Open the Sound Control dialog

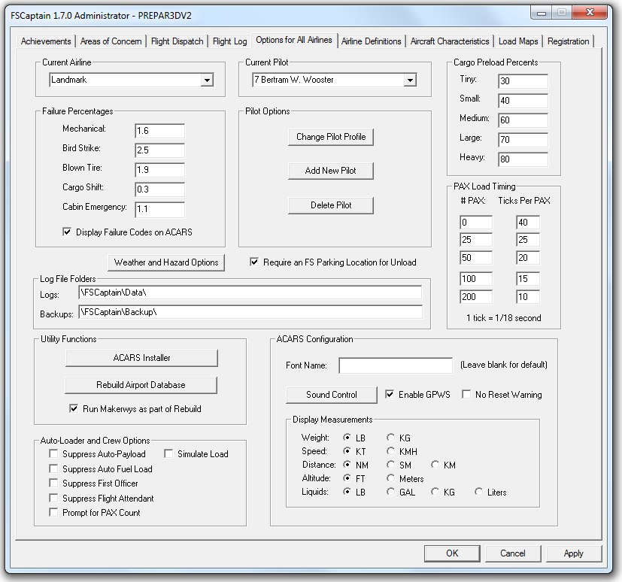coord(331,395)
